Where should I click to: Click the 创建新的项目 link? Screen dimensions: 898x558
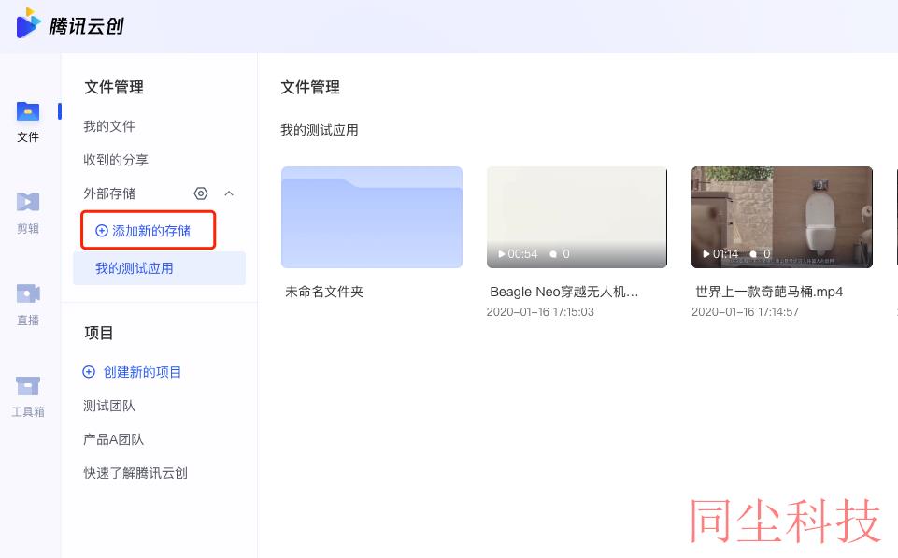point(142,372)
